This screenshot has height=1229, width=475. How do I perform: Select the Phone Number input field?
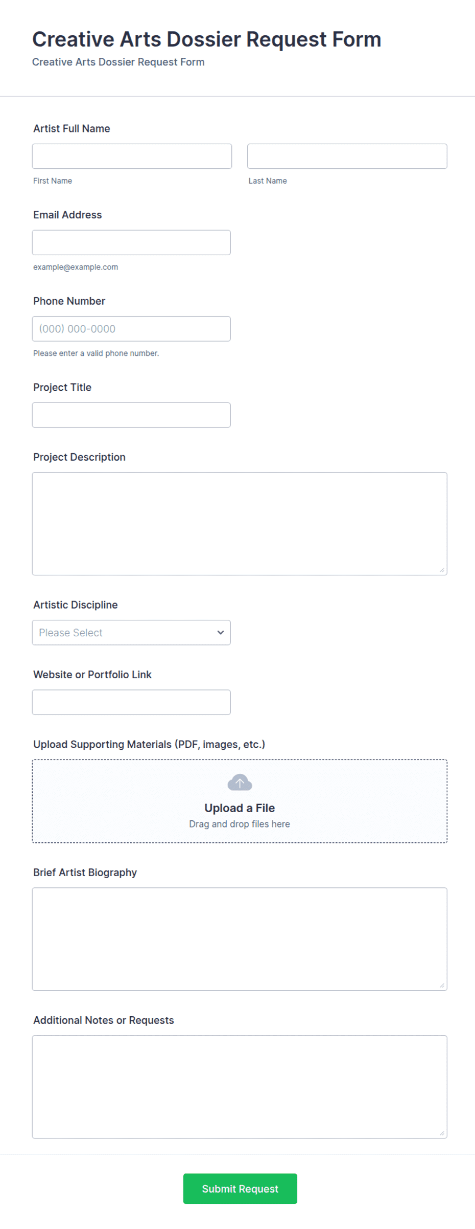(131, 329)
